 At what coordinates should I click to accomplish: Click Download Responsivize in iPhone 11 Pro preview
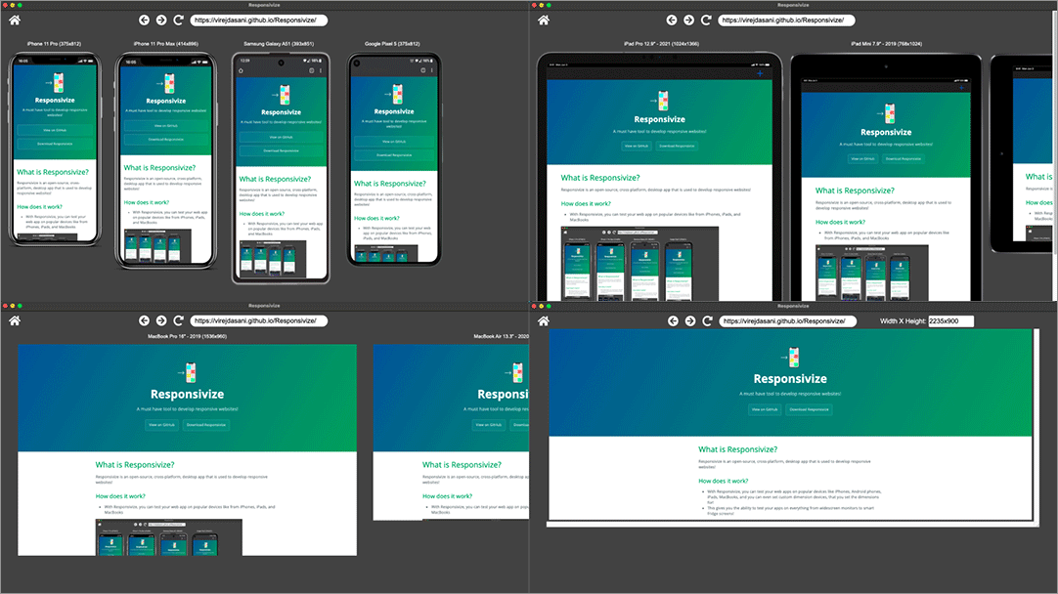(55, 144)
